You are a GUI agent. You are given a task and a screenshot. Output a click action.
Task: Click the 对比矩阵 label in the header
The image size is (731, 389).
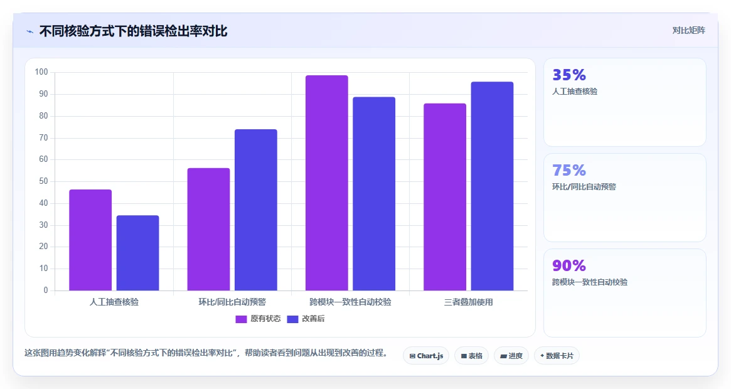[688, 30]
